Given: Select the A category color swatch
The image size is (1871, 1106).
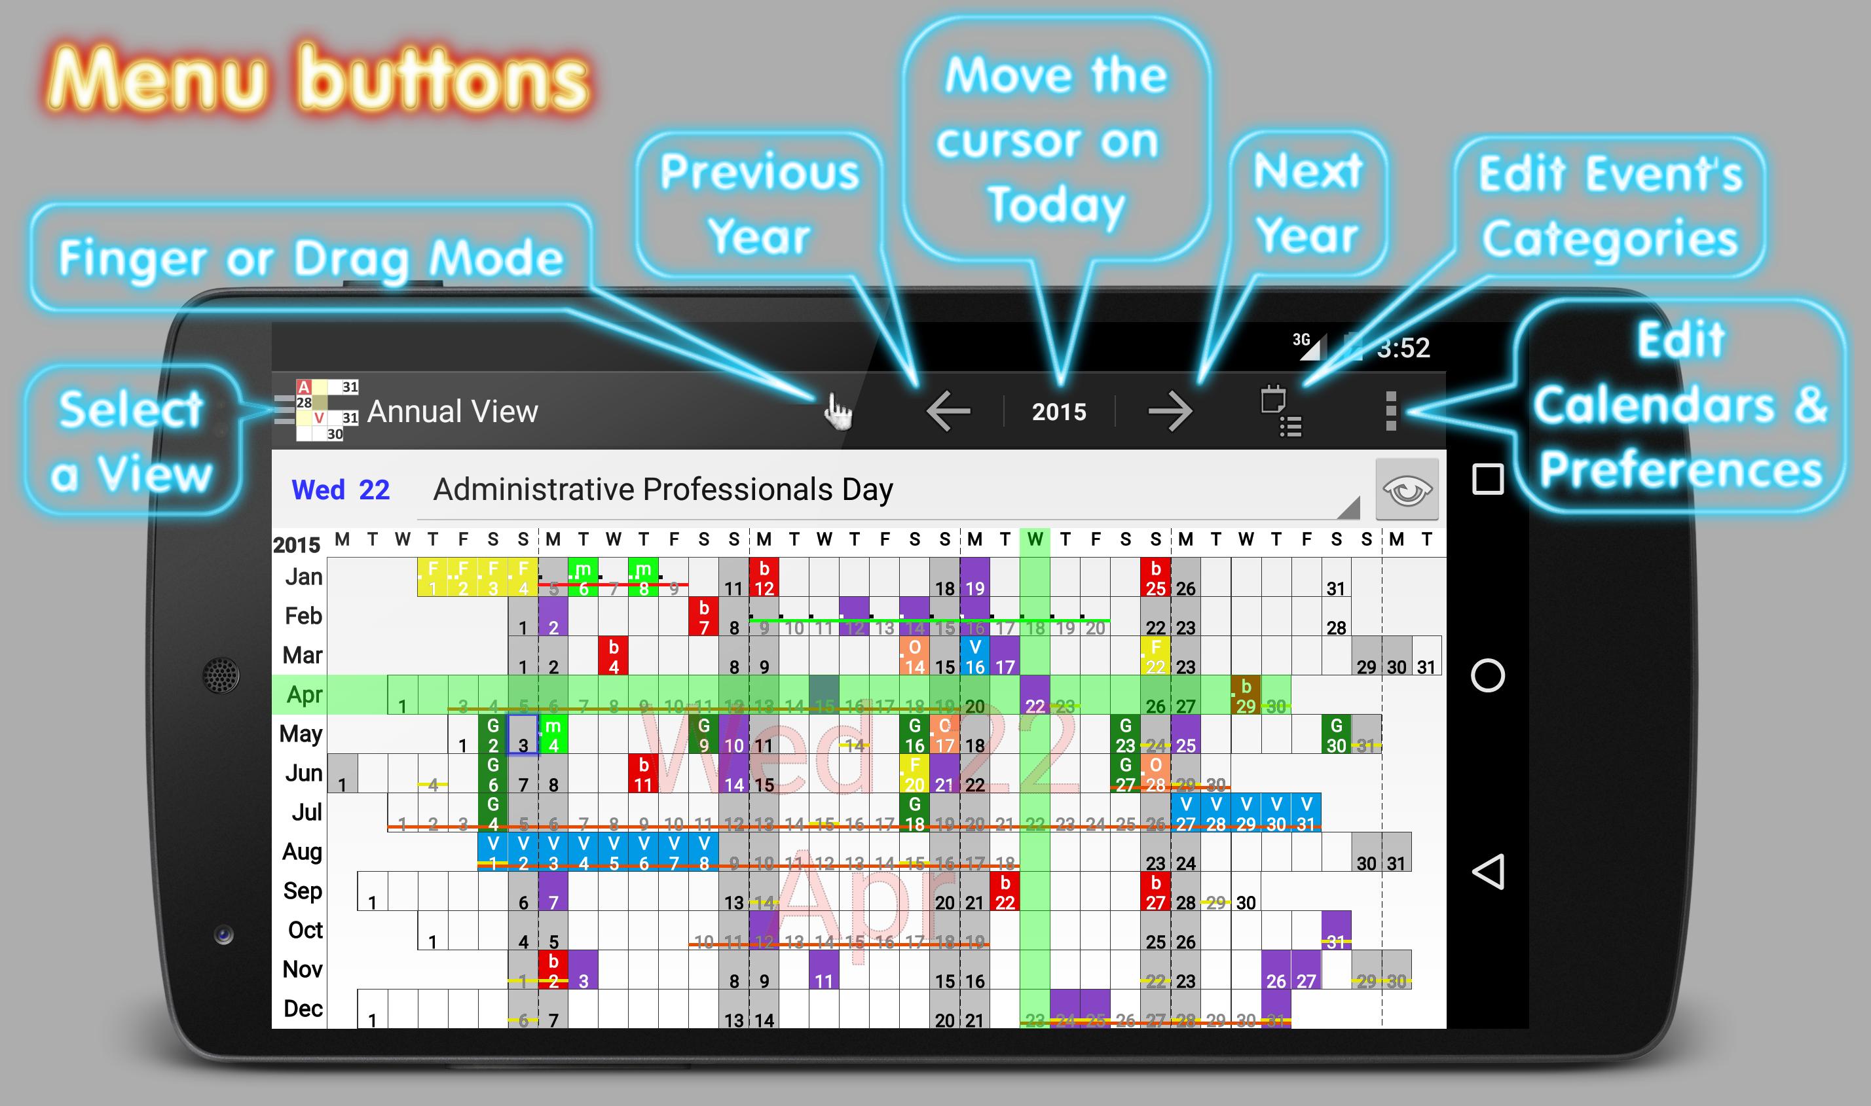Looking at the screenshot, I should coord(301,387).
